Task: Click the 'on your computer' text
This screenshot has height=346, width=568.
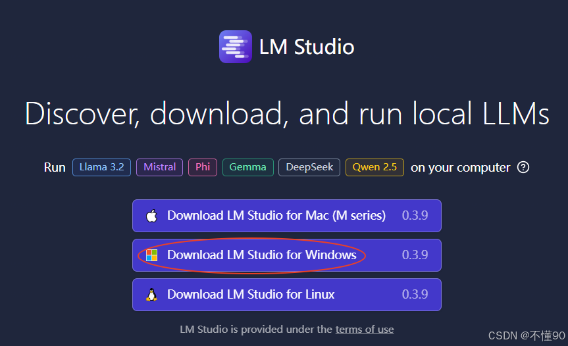Action: point(460,168)
